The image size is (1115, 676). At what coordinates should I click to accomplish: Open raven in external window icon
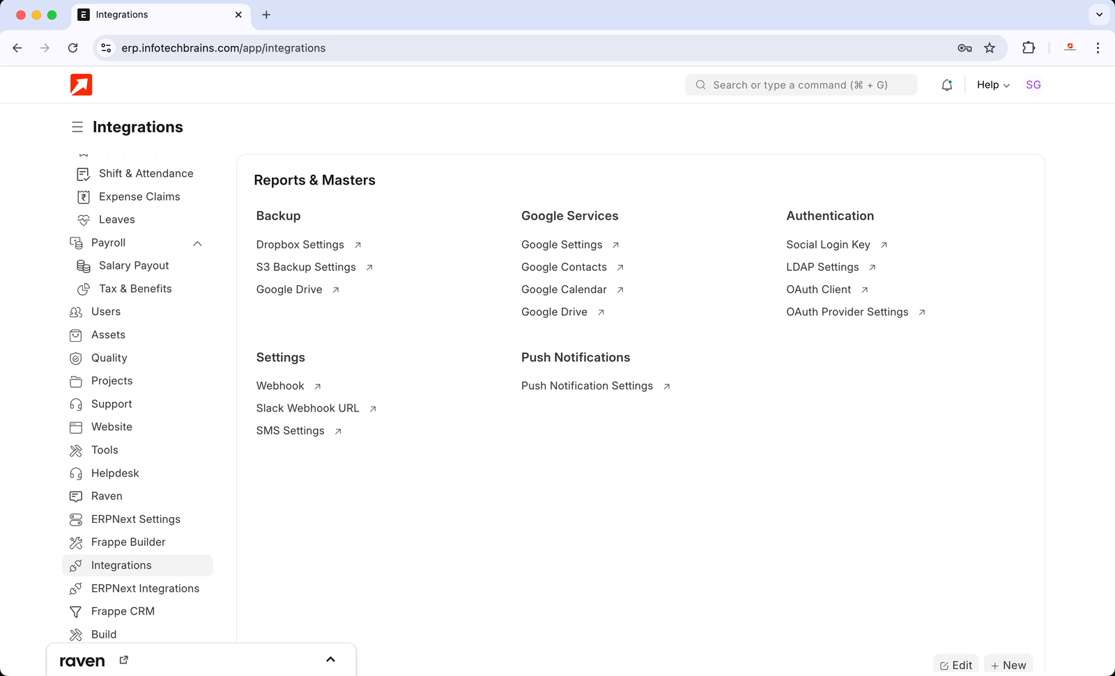tap(124, 660)
